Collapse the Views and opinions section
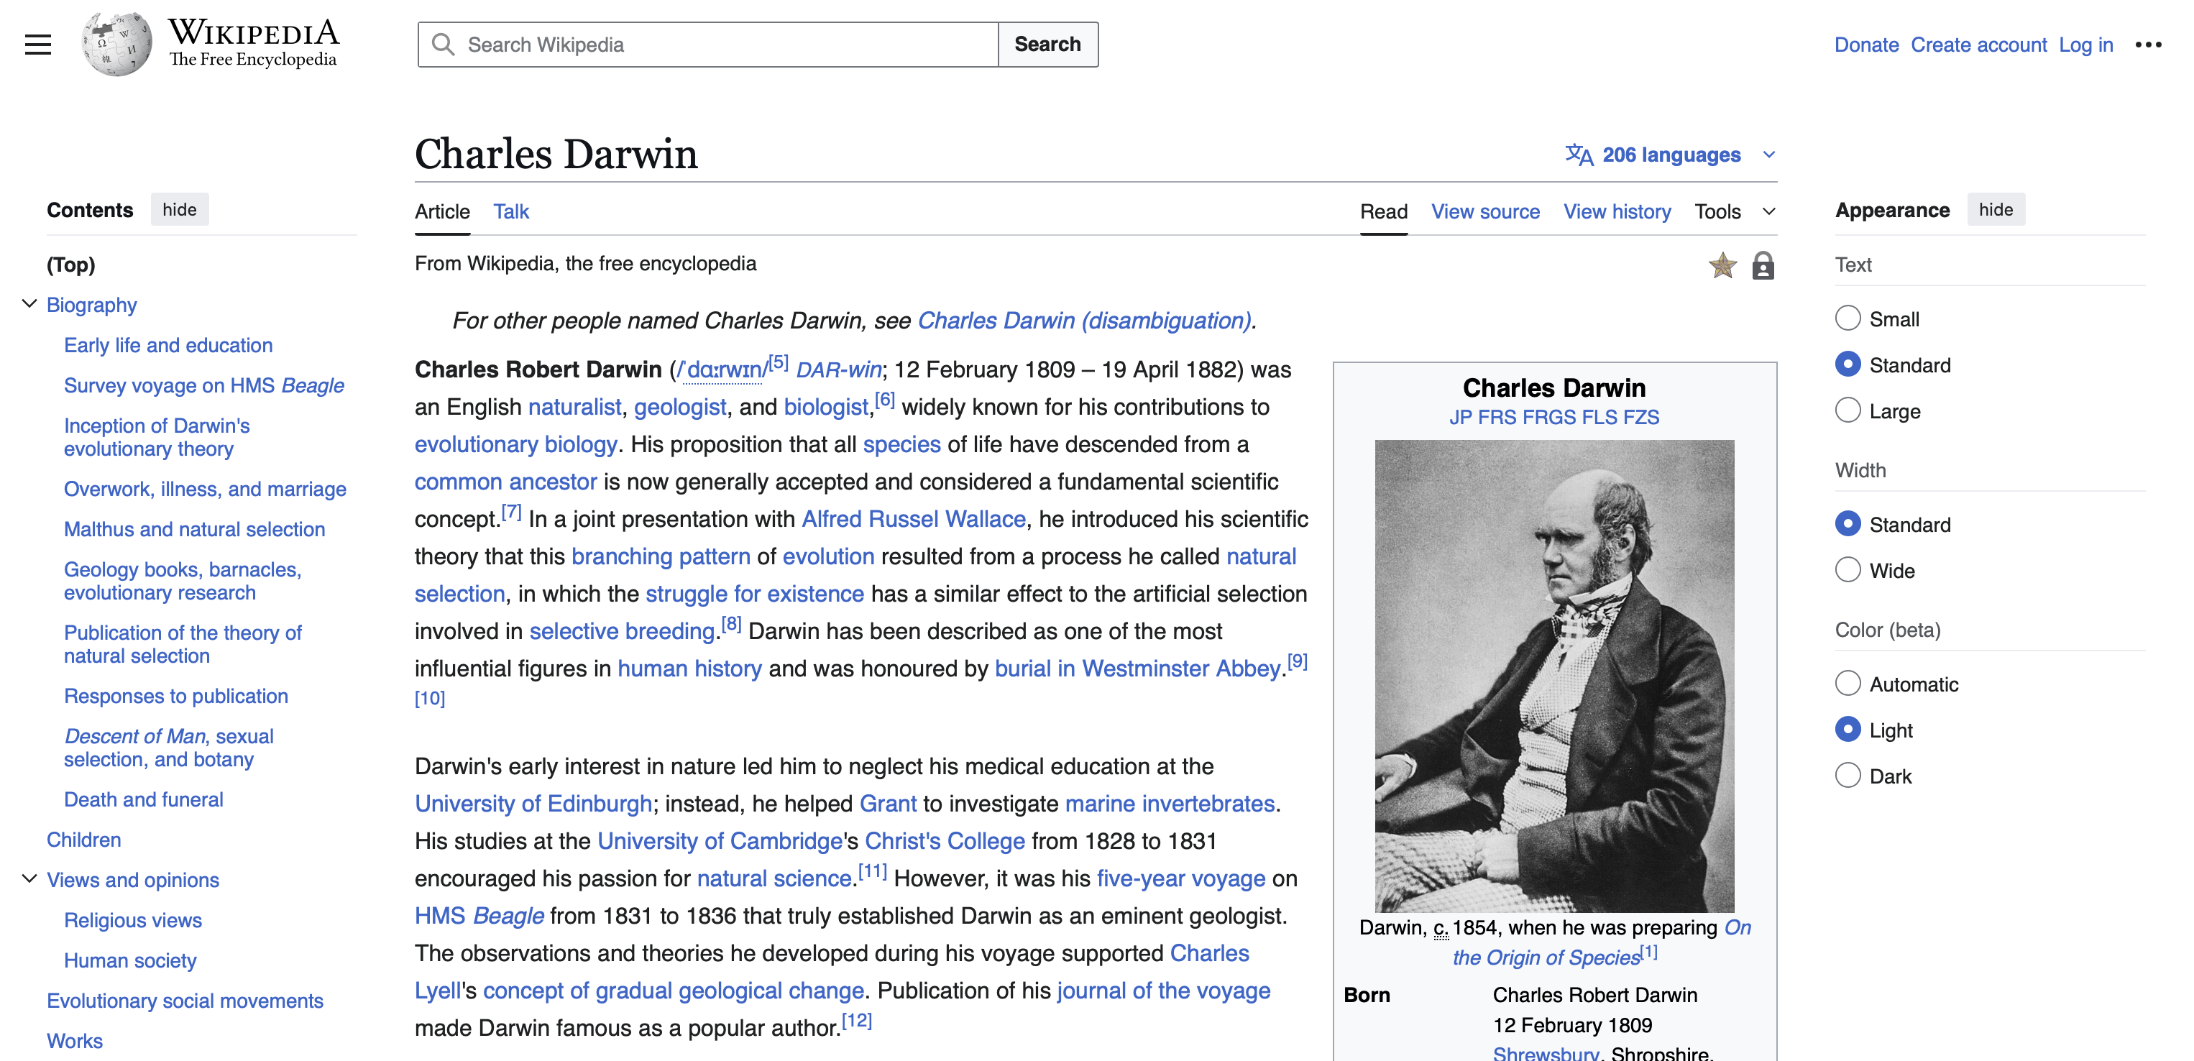Screen dimensions: 2194x1061 click(x=27, y=878)
